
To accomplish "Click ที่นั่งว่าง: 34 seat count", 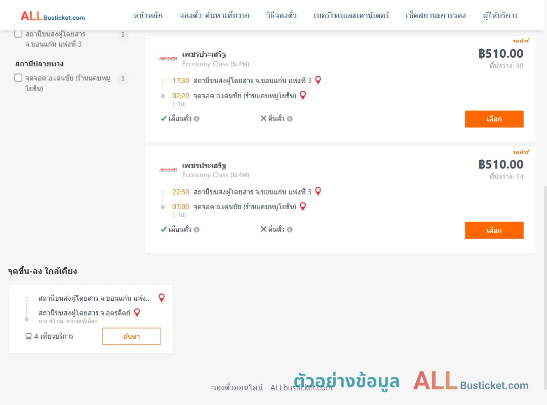I will (506, 177).
